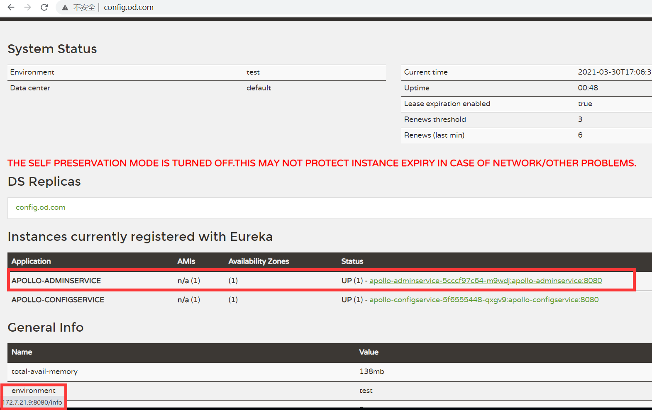Click the red self preservation warning text
Viewport: 652px width, 410px height.
[x=322, y=163]
